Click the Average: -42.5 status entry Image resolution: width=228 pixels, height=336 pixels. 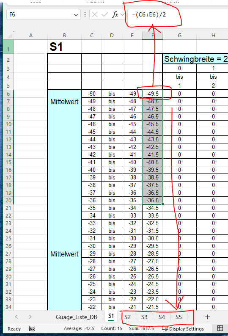click(x=79, y=328)
